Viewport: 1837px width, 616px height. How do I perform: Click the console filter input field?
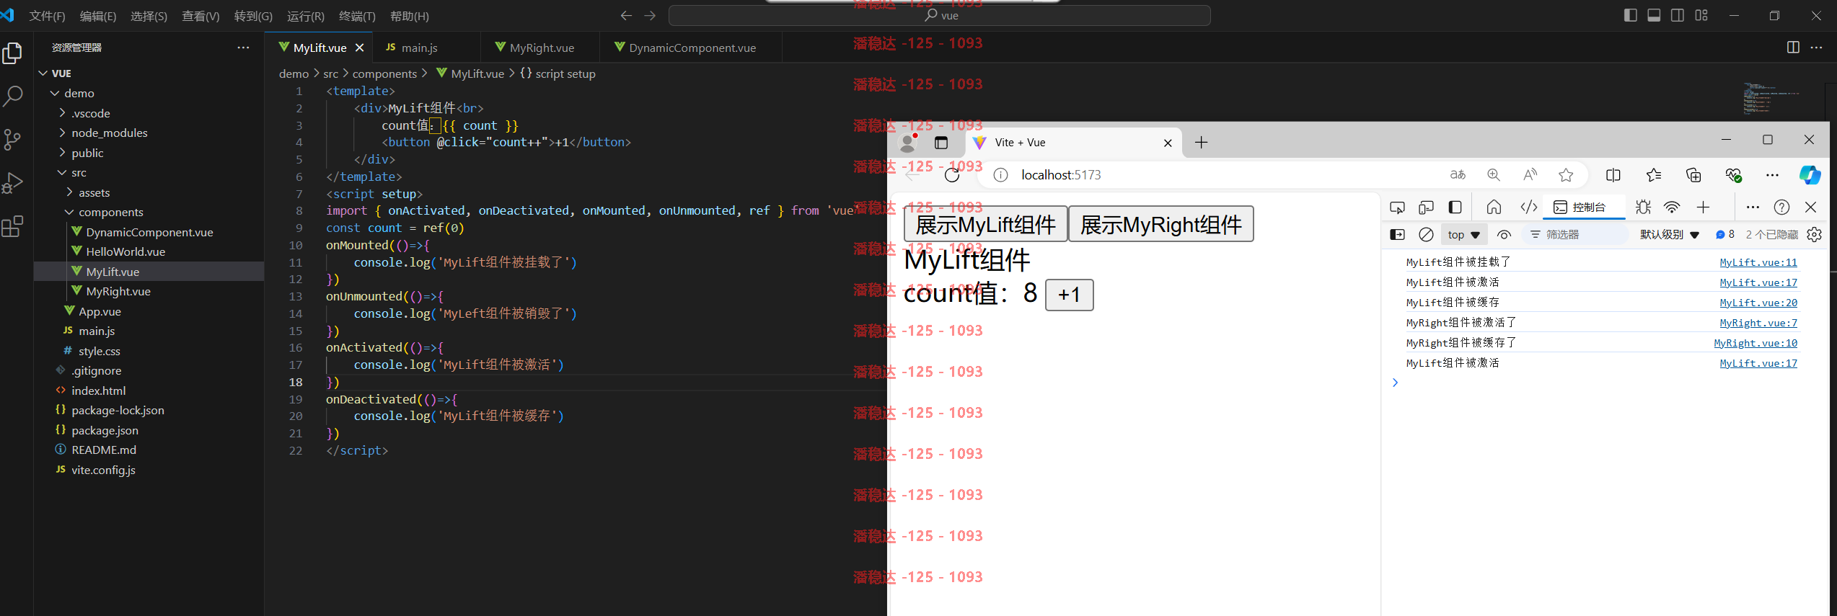click(1575, 235)
